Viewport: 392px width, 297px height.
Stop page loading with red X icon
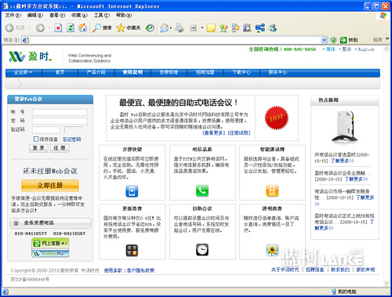pos(58,27)
